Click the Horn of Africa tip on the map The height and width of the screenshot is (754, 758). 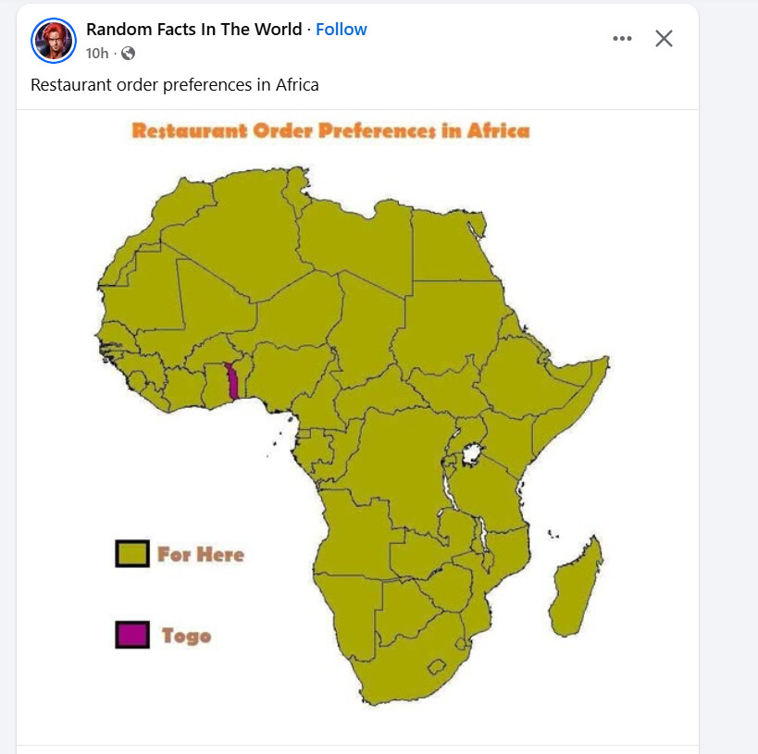pos(603,360)
